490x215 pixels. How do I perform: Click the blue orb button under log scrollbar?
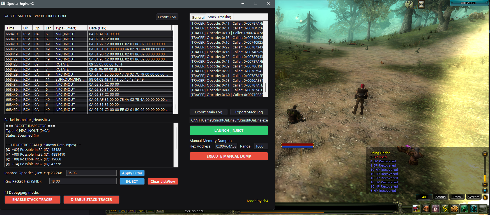point(485,190)
